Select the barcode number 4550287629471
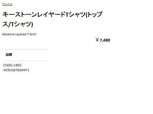This screenshot has width=153, height=114. coord(16,70)
